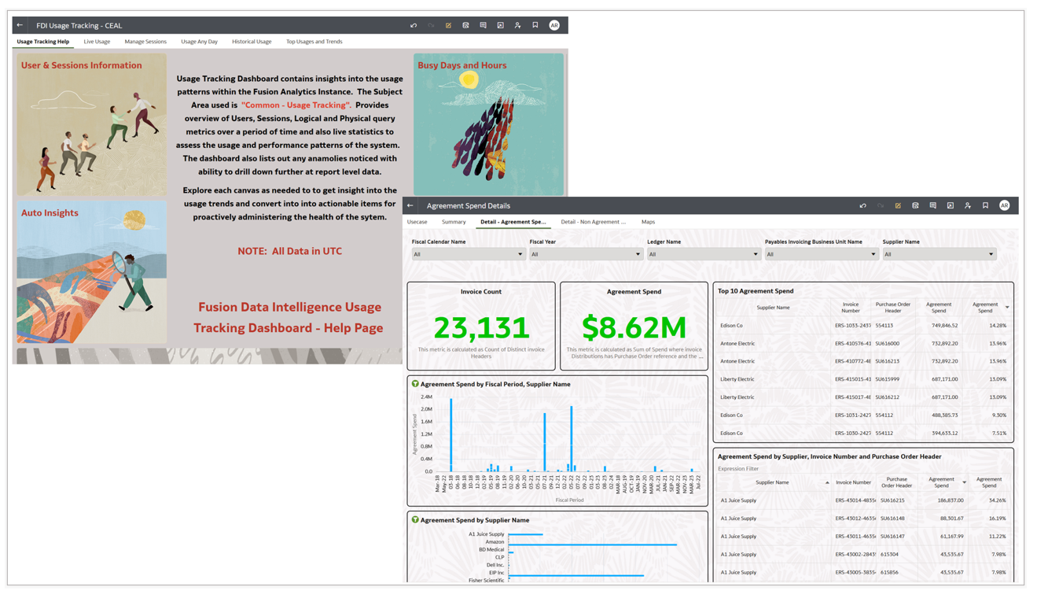Screen dimensions: 1037x594
Task: Undo in Agreement Spend Details toolbar
Action: tap(862, 205)
